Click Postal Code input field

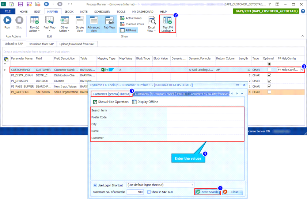pyautogui.click(x=205, y=117)
